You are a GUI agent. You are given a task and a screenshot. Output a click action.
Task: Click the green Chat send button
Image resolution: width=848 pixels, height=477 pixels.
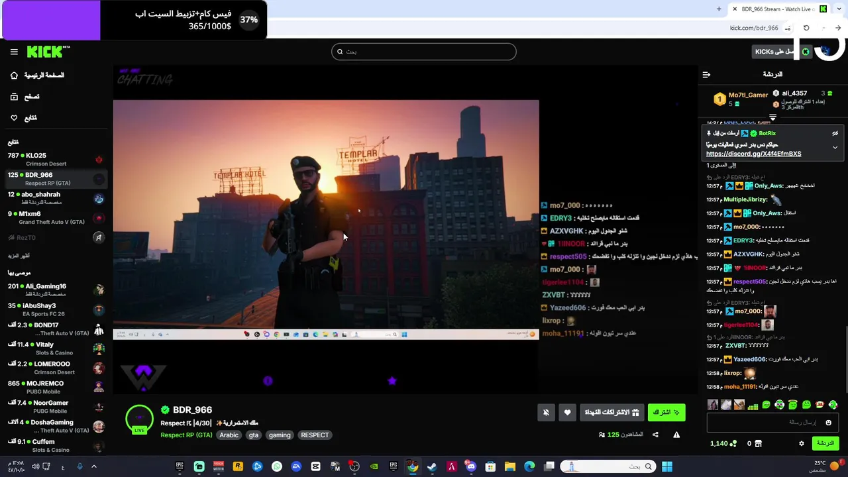(825, 443)
